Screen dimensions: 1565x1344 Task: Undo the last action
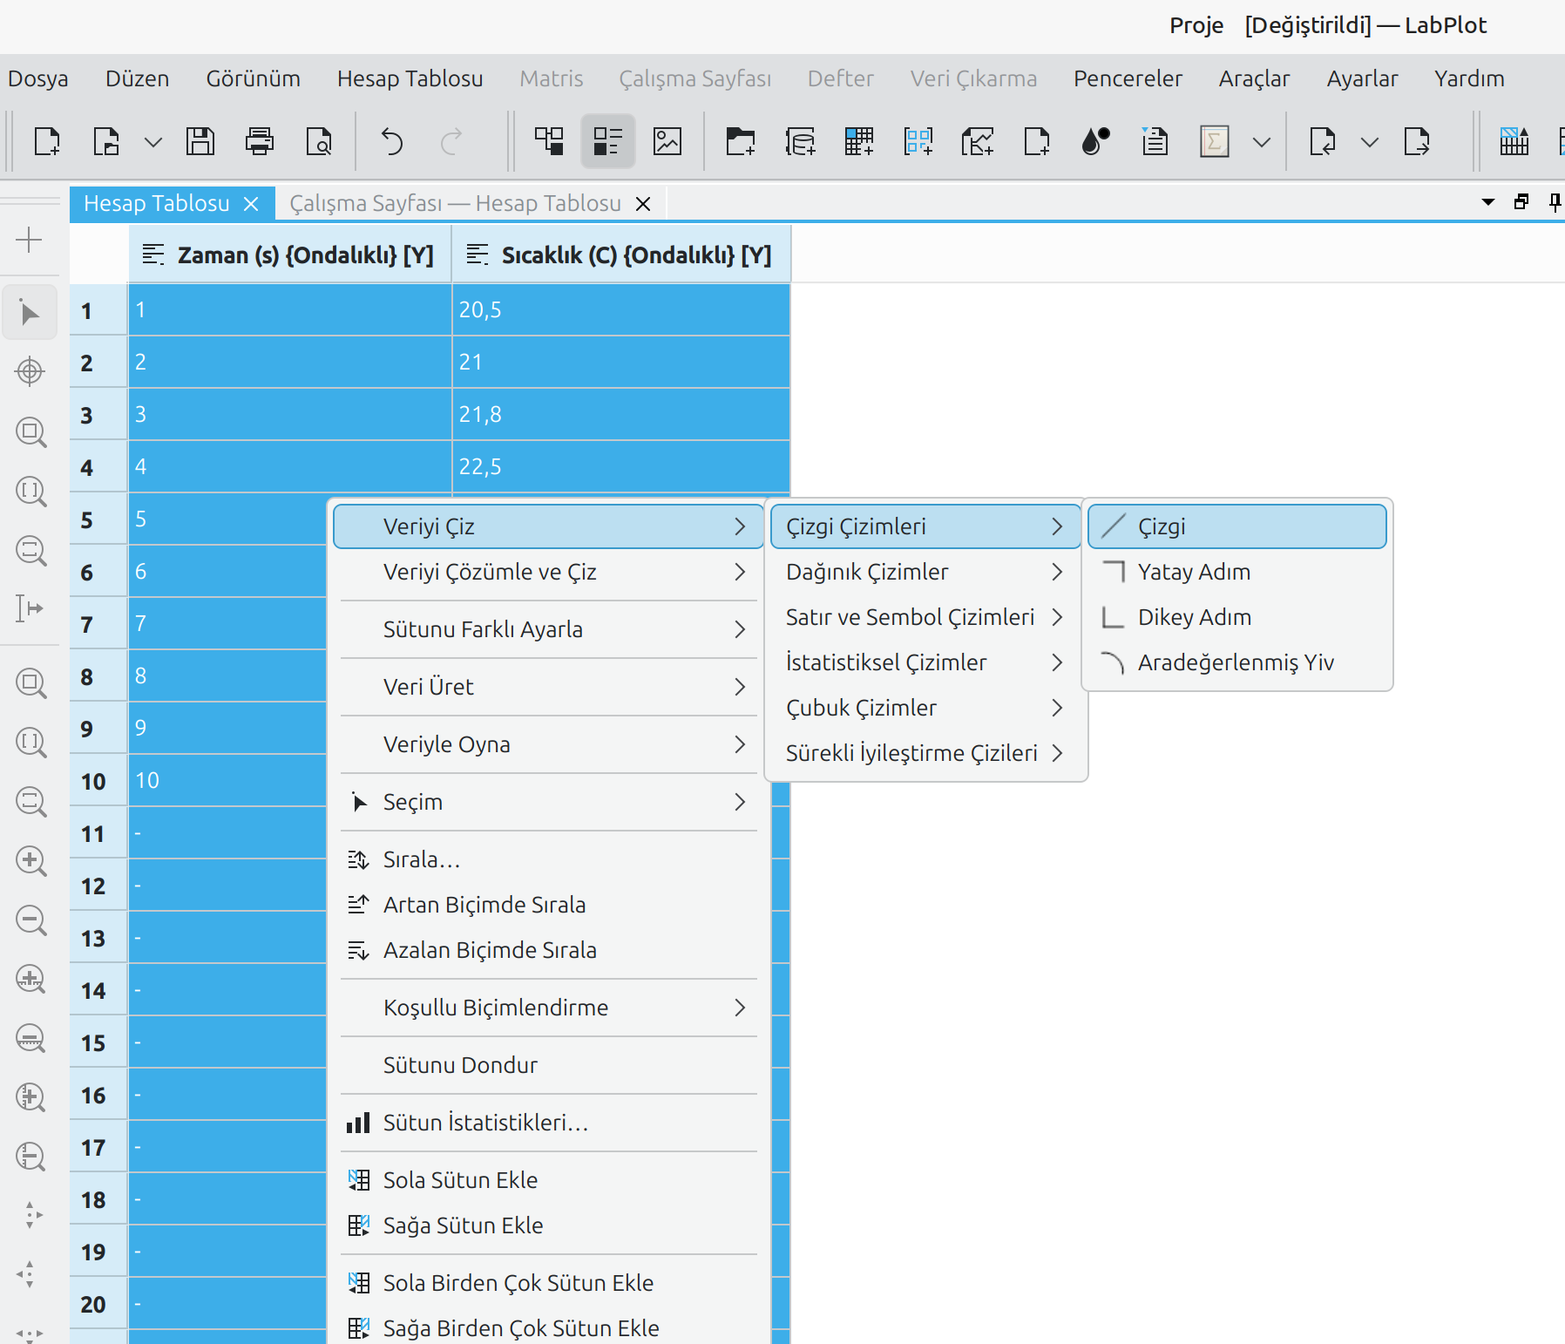pos(392,140)
